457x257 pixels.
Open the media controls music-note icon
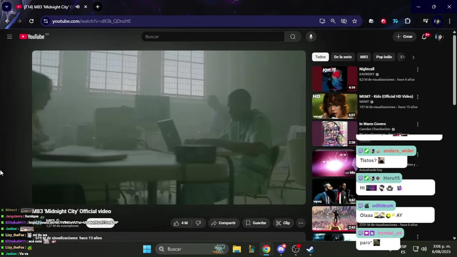pyautogui.click(x=425, y=21)
